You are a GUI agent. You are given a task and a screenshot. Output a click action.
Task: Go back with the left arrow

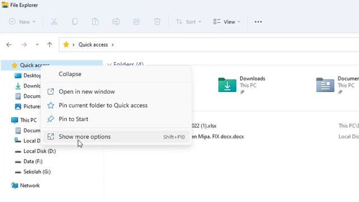click(9, 45)
